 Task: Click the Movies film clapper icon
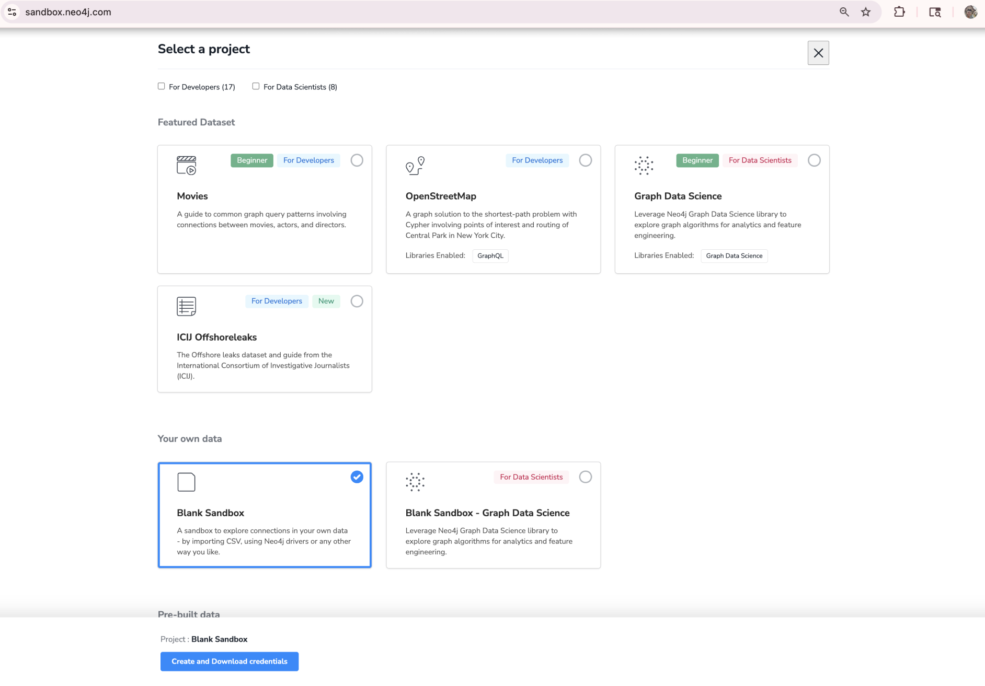tap(187, 166)
